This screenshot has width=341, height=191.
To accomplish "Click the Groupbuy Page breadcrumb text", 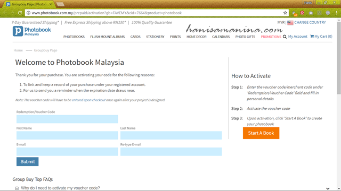I will pos(45,50).
